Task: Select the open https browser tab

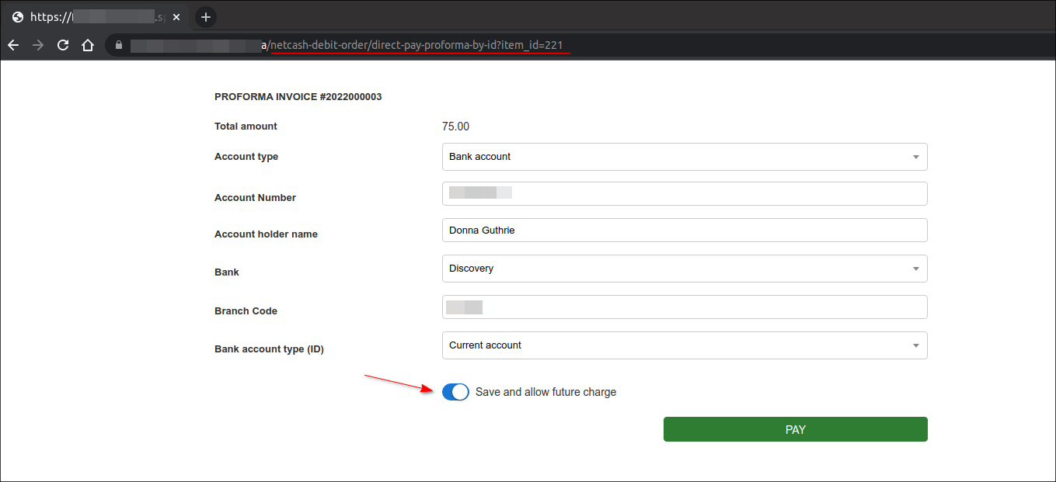Action: pyautogui.click(x=93, y=16)
